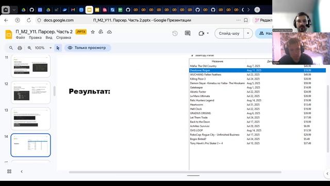The width and height of the screenshot is (330, 186).
Task: Click the Killing Floor 3 row
Action: coord(257,79)
